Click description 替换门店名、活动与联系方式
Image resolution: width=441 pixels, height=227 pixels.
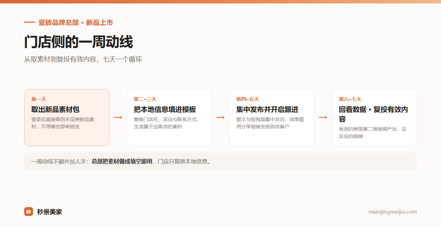166,123
